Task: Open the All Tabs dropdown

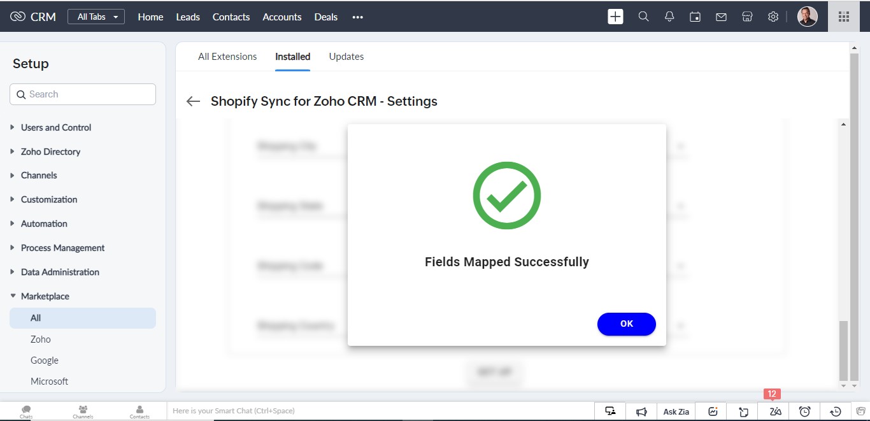Action: pos(96,17)
